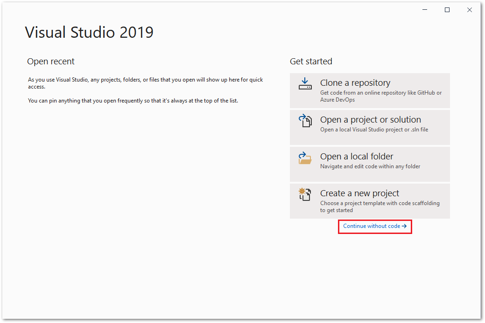Maximize the Visual Studio start window
485x323 pixels.
[447, 10]
